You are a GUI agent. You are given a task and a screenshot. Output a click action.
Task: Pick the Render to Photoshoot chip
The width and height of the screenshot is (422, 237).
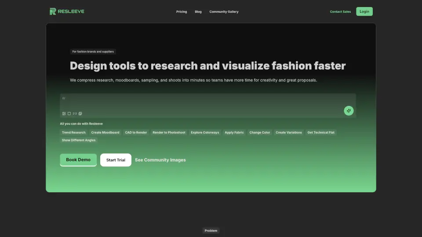pos(169,132)
